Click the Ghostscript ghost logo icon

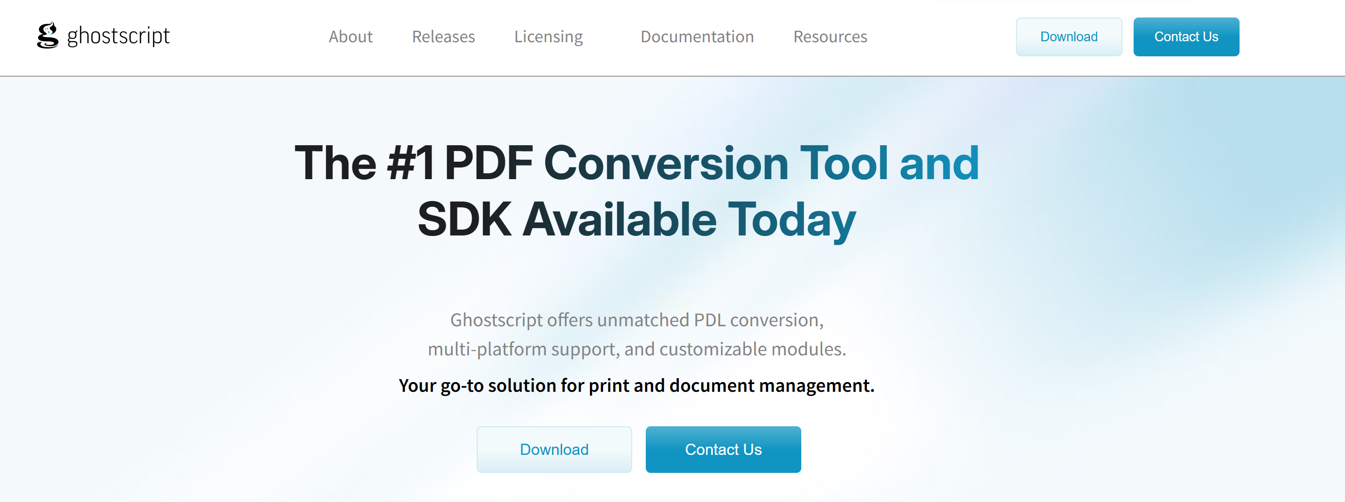click(x=48, y=35)
